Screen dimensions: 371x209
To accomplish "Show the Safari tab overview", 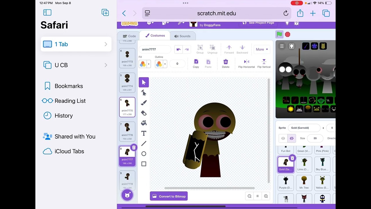I will (326, 13).
